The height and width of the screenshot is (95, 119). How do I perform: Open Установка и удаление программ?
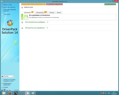click(10, 10)
